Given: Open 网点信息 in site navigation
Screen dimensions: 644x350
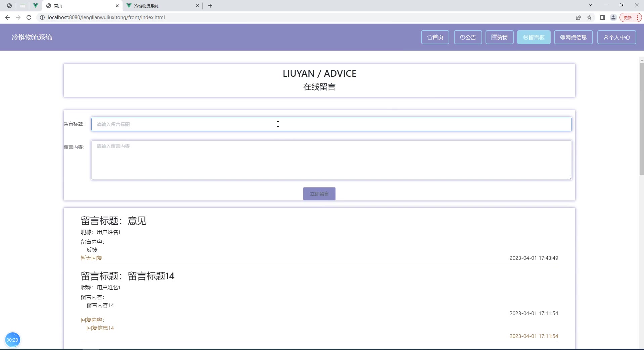Looking at the screenshot, I should tap(573, 37).
